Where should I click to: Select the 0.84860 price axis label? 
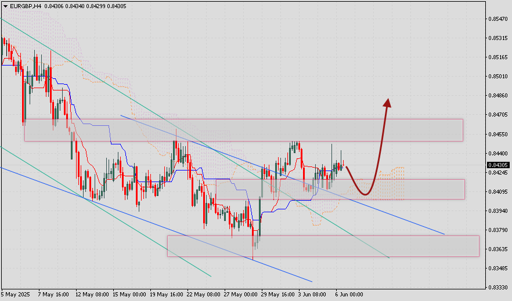click(498, 96)
